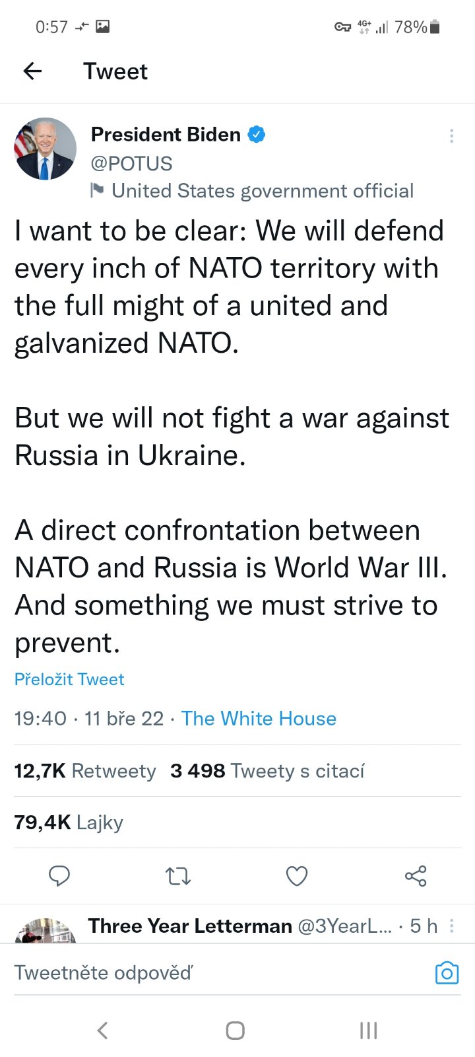Tap the retweet arrows icon
The height and width of the screenshot is (1057, 475).
(x=177, y=876)
